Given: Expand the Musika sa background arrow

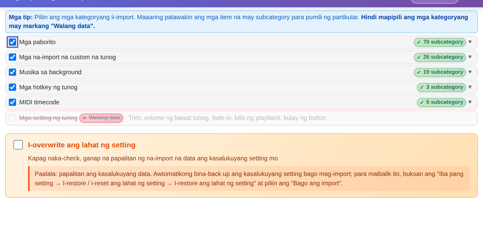Looking at the screenshot, I should point(469,72).
